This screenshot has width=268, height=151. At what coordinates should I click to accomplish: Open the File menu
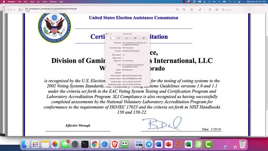(x=20, y=2)
